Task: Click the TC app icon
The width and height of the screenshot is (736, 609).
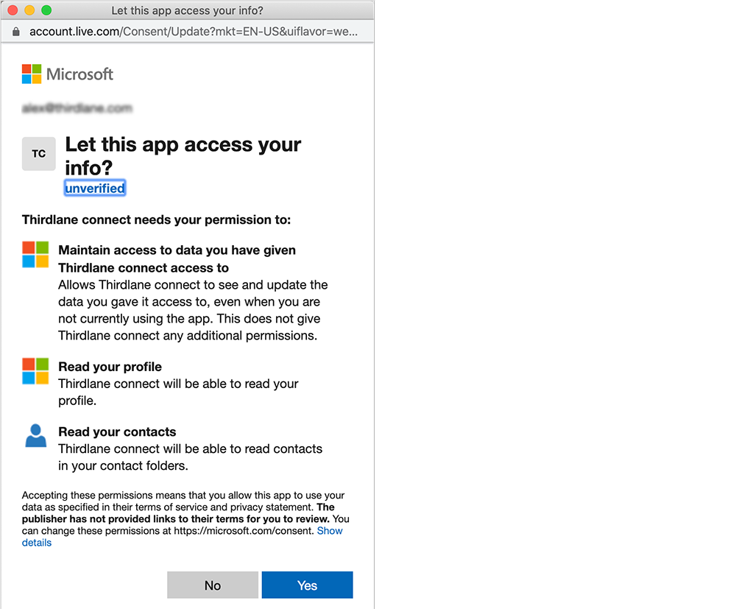Action: pos(39,154)
